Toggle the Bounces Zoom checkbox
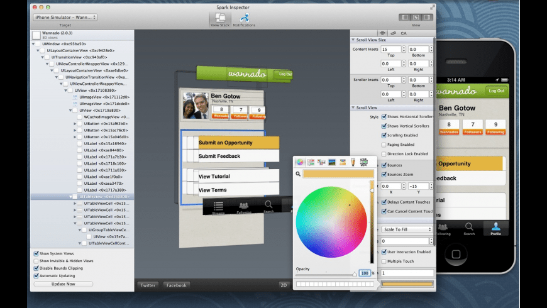 pos(384,174)
